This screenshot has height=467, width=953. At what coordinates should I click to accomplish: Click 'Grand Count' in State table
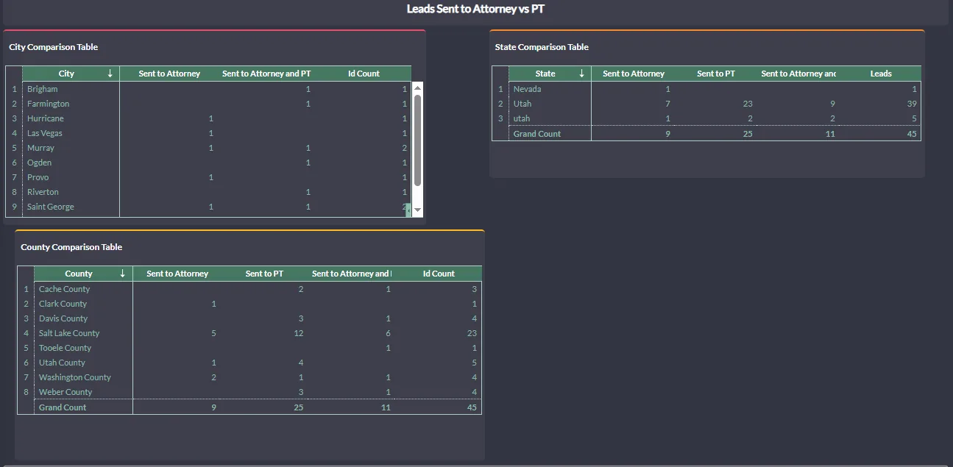click(x=537, y=134)
